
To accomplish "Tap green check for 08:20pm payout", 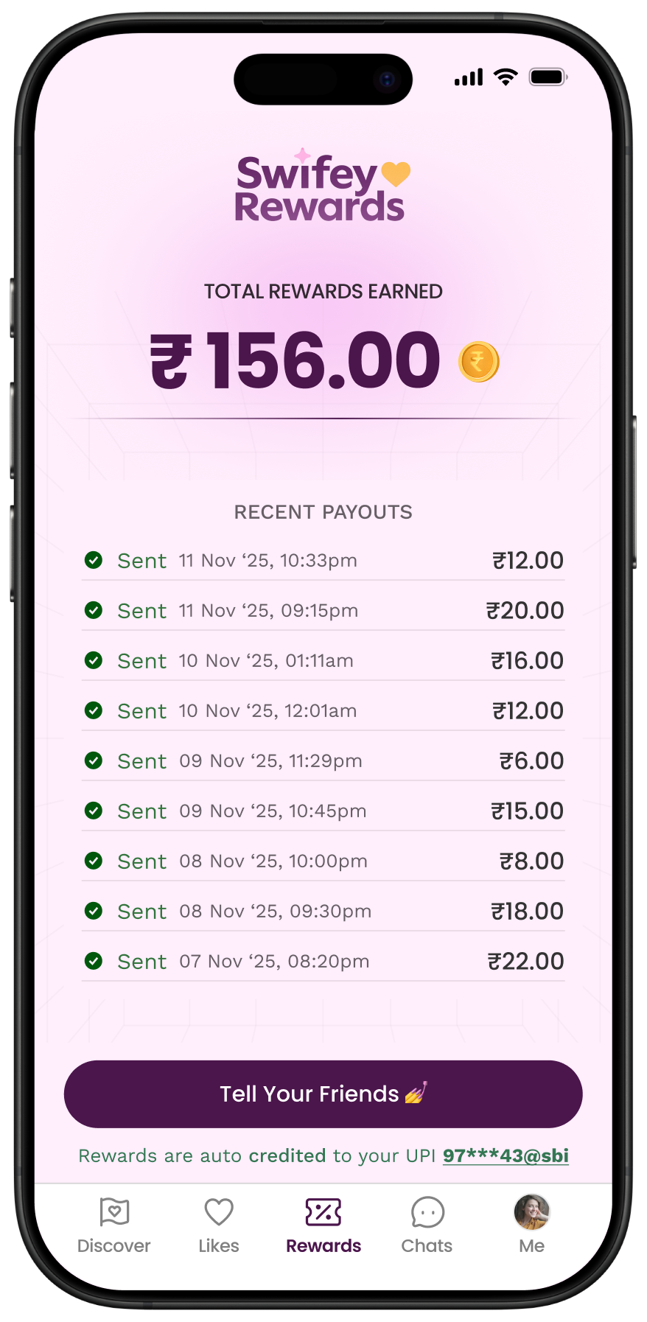I will coord(94,961).
